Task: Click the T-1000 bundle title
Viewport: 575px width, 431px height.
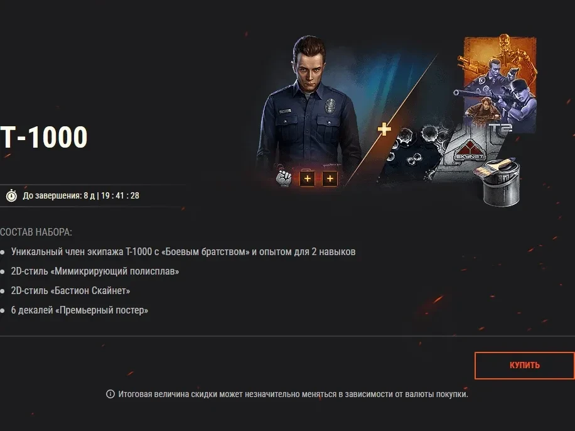Action: coord(43,138)
